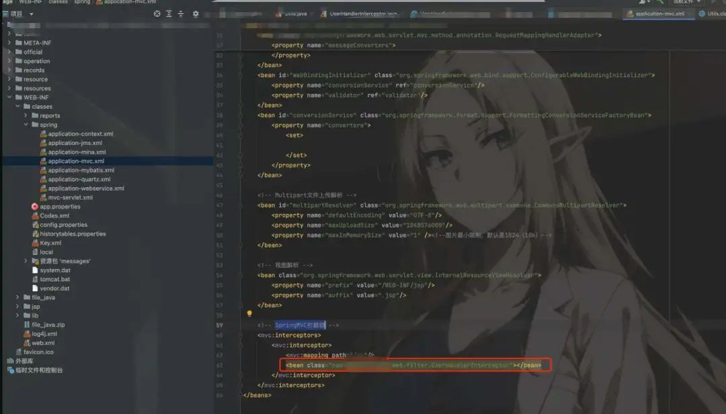Image resolution: width=726 pixels, height=414 pixels.
Task: Click the bean class line for UserHandlerInterceptor
Action: click(413, 366)
